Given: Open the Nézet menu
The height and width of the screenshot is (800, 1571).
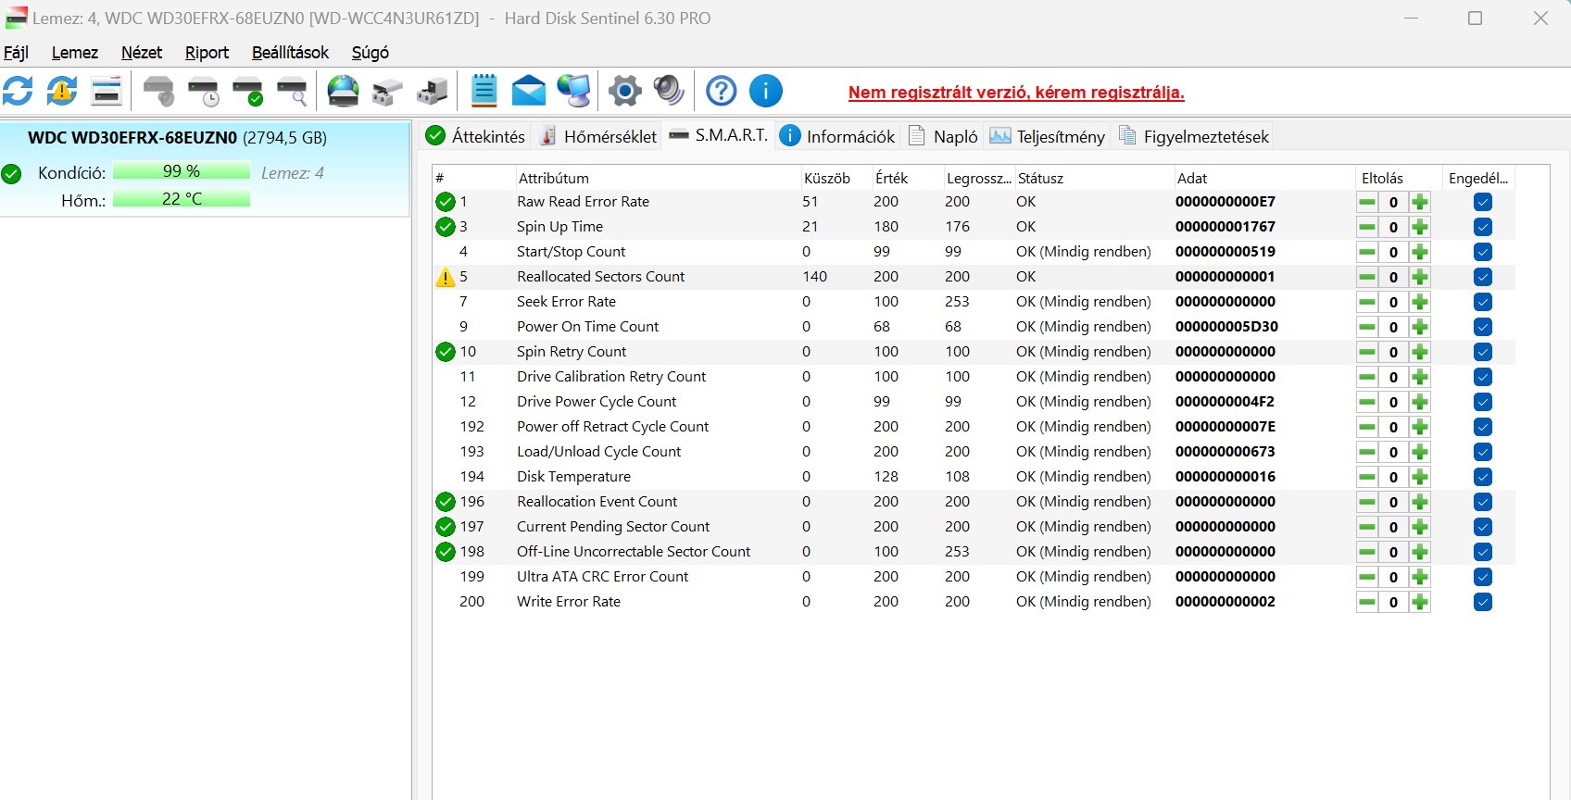Looking at the screenshot, I should (142, 53).
